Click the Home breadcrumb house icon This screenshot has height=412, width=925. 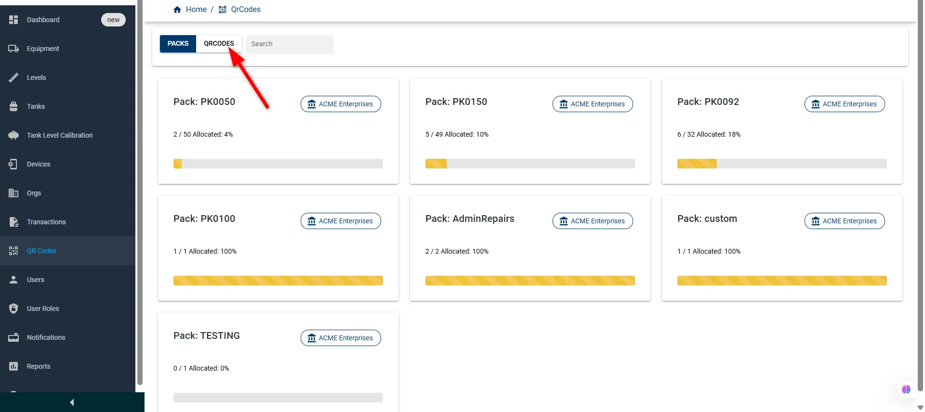[177, 10]
